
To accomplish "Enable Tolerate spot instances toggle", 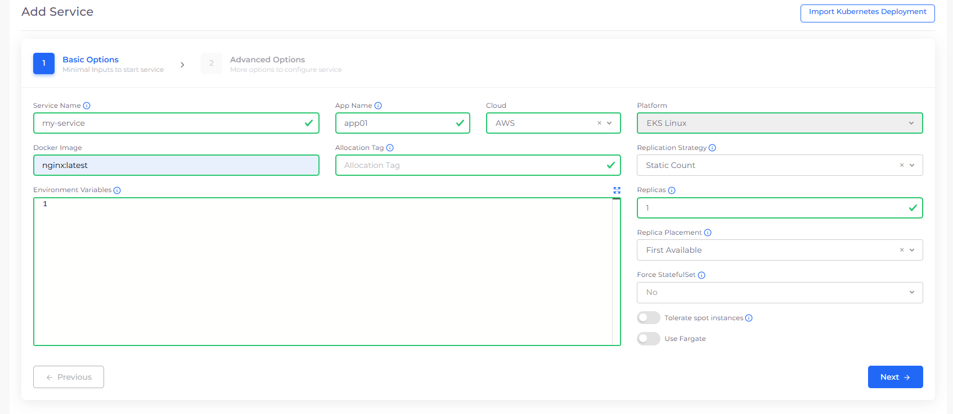I will pyautogui.click(x=648, y=318).
